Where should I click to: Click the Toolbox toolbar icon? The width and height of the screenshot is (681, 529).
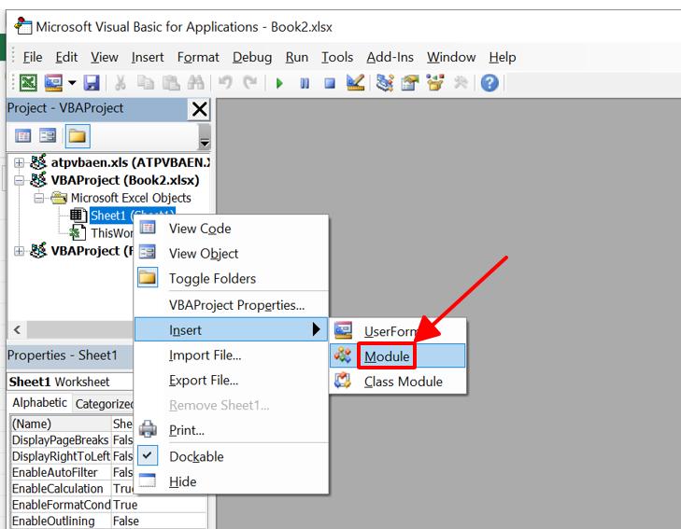pyautogui.click(x=461, y=82)
